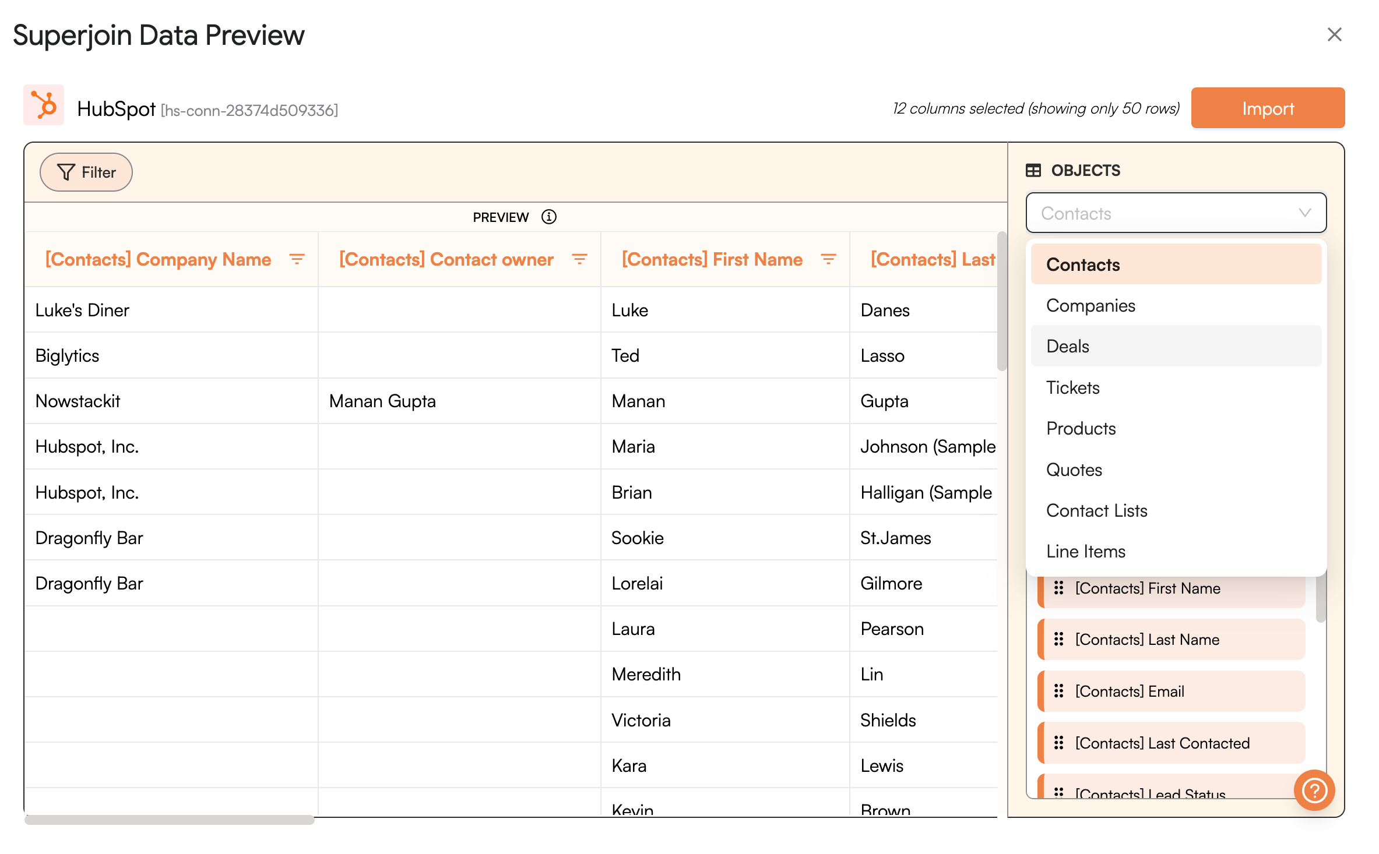Pick Tickets from the dropdown options
The image size is (1379, 854).
[1072, 387]
